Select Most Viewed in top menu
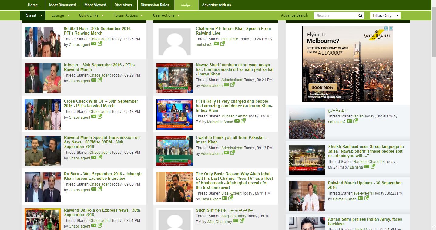Viewport: 436px width, 230px height. tap(96, 5)
